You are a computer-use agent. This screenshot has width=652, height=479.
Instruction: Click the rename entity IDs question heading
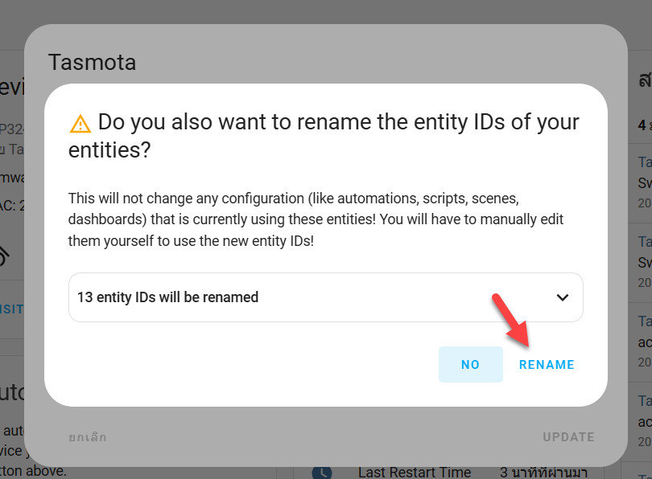[x=324, y=136]
